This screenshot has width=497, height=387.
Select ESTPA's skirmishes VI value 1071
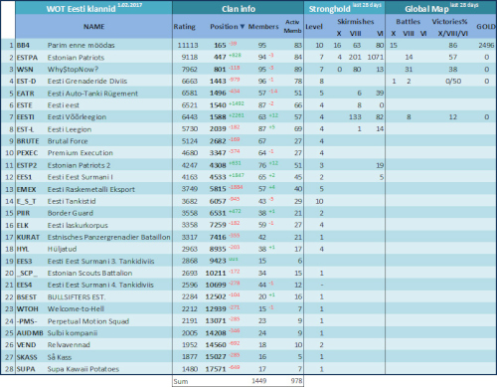point(376,57)
